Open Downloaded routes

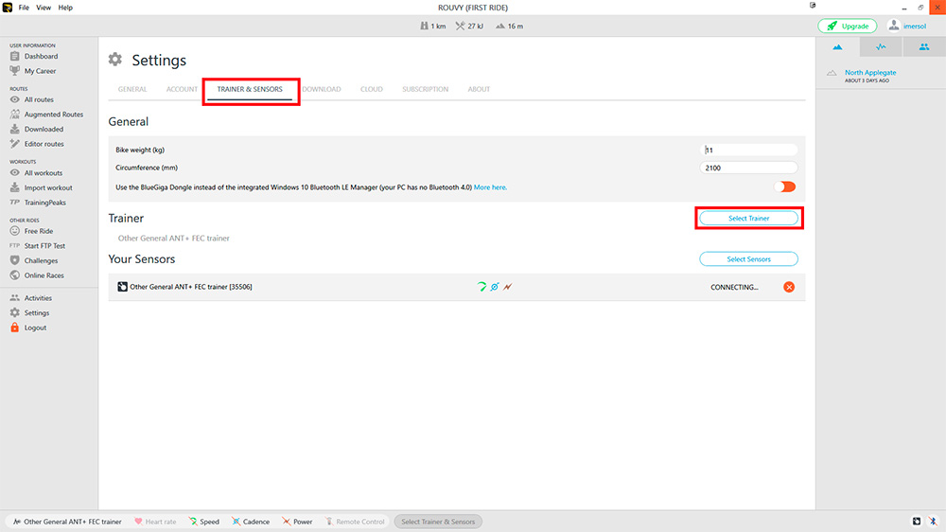37,130
